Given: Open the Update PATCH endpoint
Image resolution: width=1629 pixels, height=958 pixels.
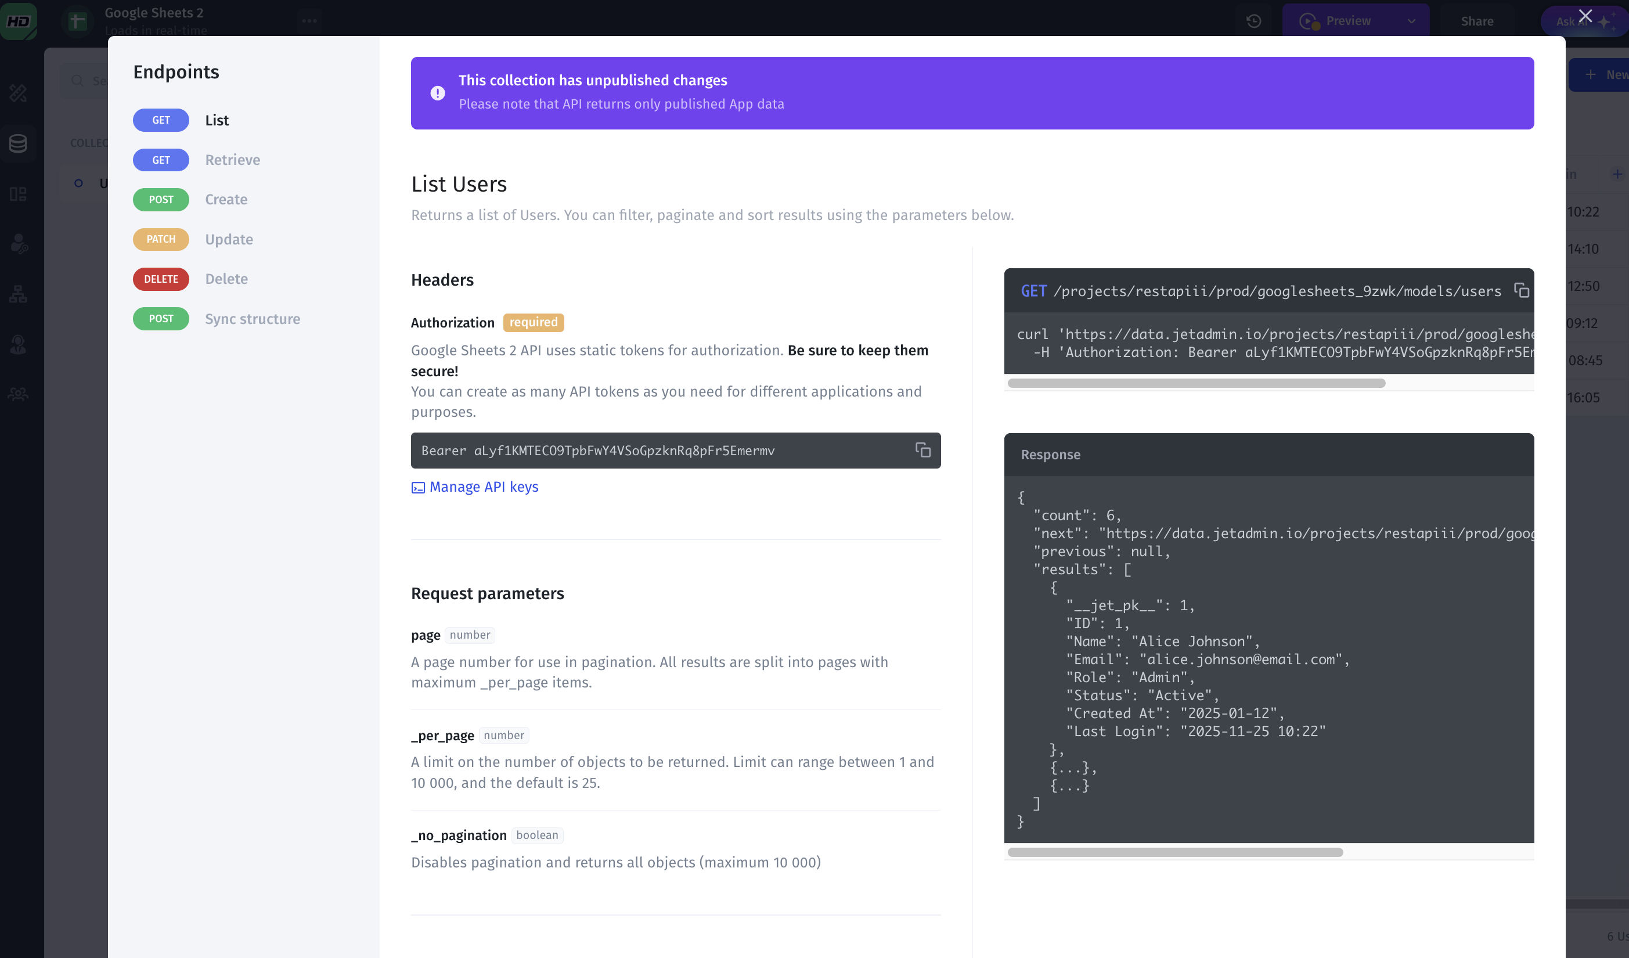Looking at the screenshot, I should (x=228, y=239).
